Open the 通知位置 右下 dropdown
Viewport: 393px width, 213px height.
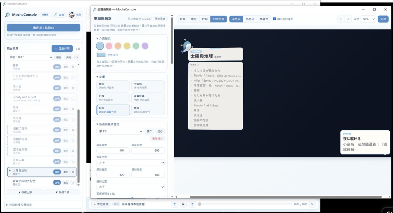tap(130, 187)
